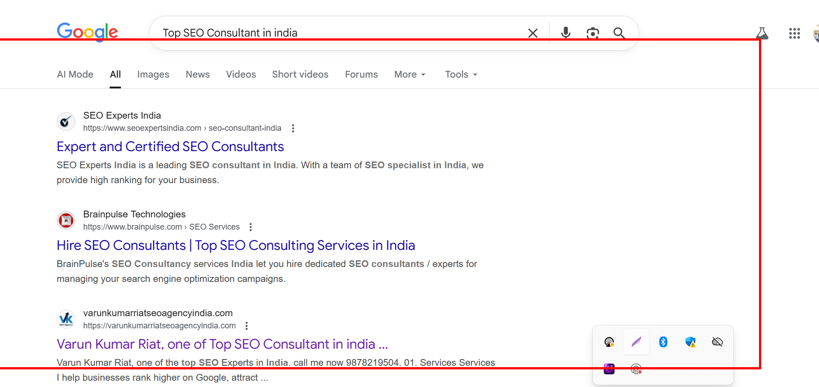
Task: Click the seoexpertsindia.com URL breadcrumb
Action: tap(182, 128)
